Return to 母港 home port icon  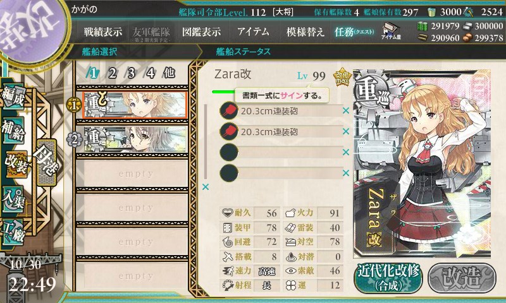pyautogui.click(x=46, y=163)
